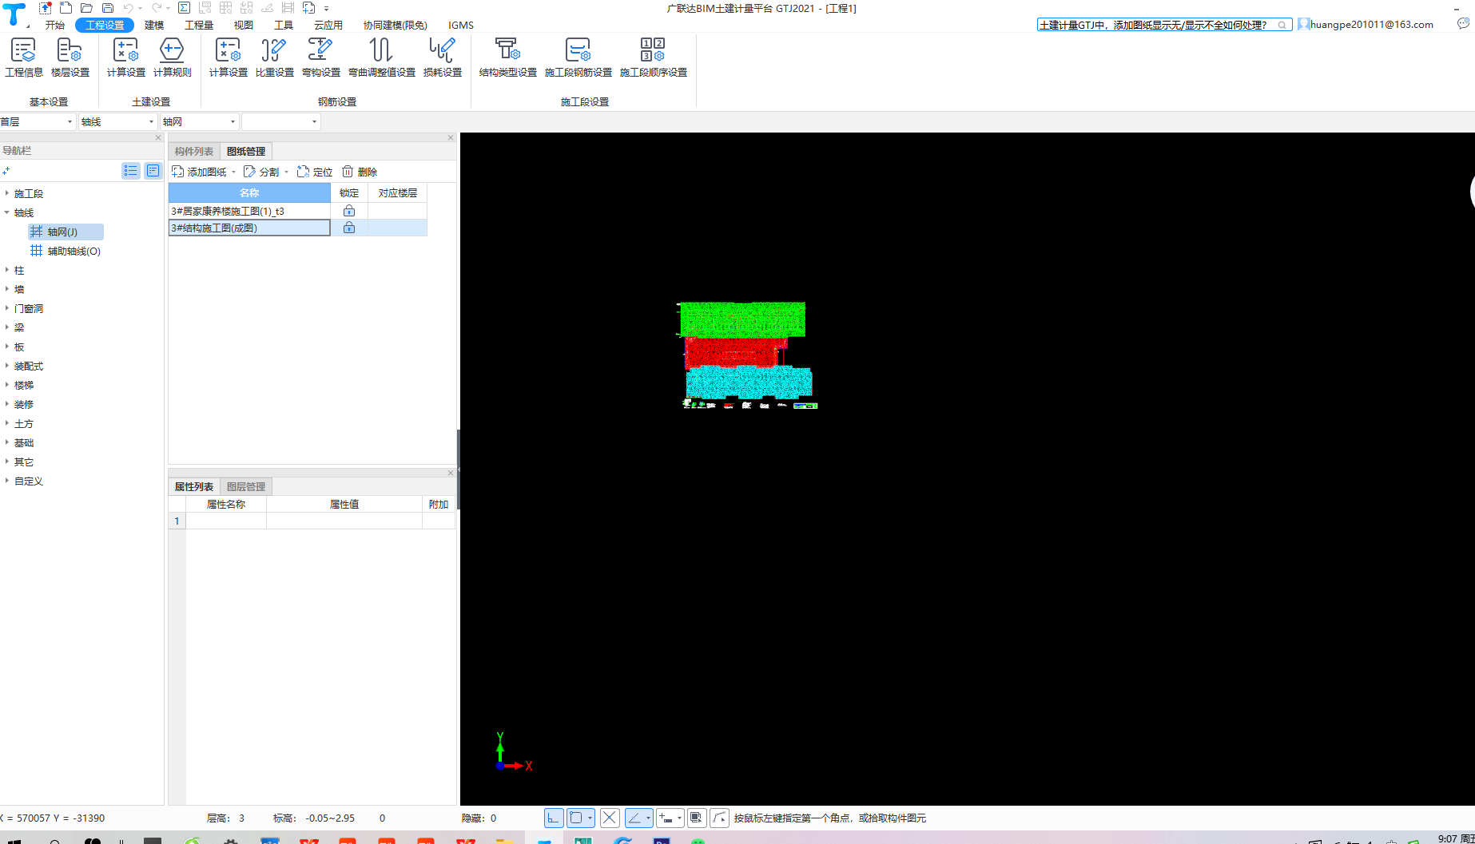Open 计算规则 calculation rules
1475x844 pixels.
coord(173,57)
